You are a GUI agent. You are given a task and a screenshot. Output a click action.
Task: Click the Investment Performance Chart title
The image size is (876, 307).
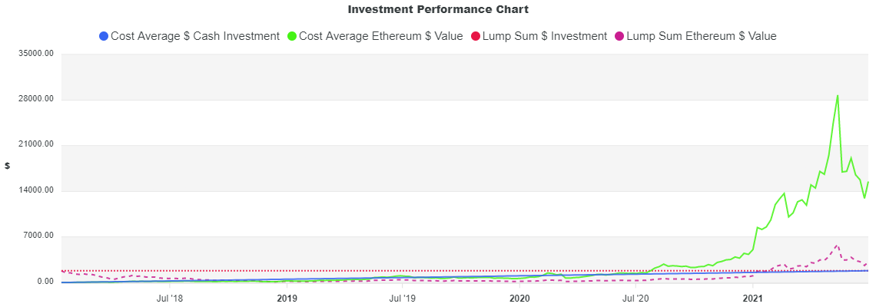(438, 10)
